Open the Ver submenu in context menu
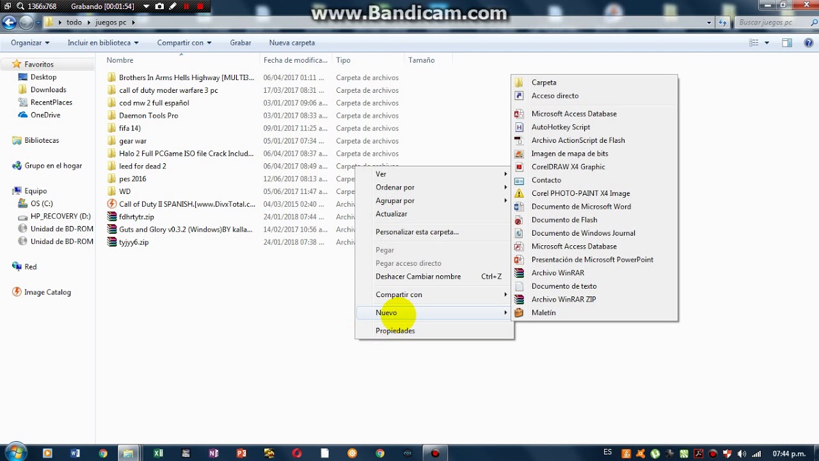 point(434,174)
